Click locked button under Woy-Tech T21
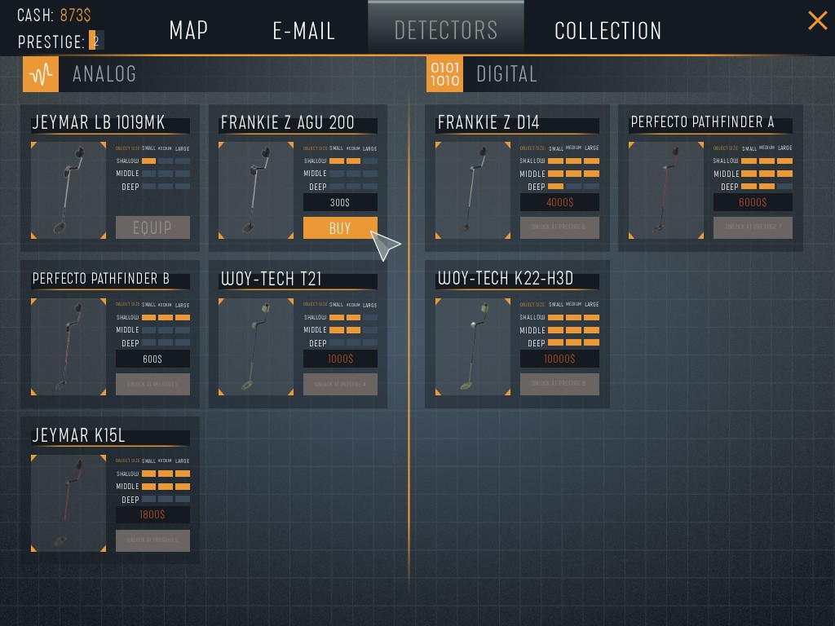Viewport: 835px width, 626px height. pos(340,385)
